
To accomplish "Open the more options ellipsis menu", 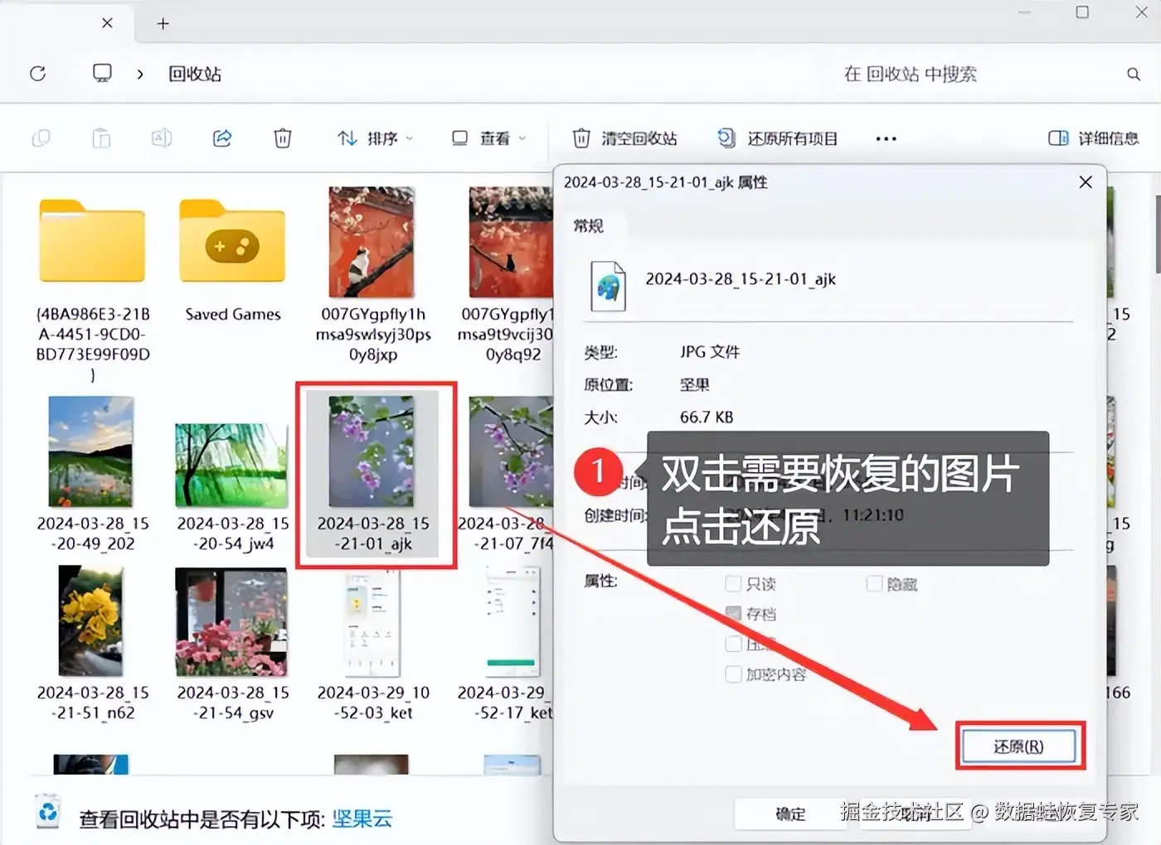I will click(886, 138).
